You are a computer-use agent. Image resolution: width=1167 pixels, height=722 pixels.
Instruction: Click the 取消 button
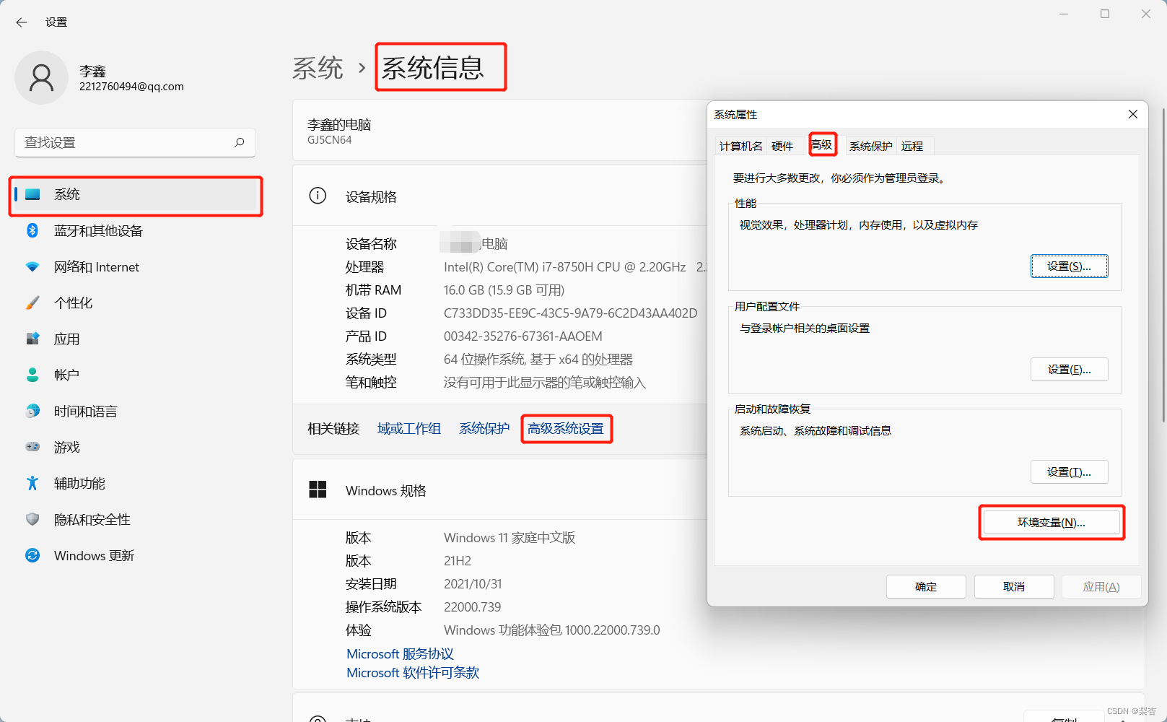1014,587
